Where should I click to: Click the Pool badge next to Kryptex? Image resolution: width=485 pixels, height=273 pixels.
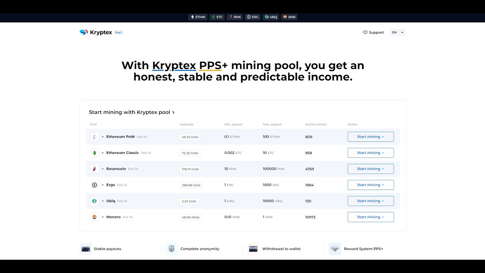tap(119, 33)
